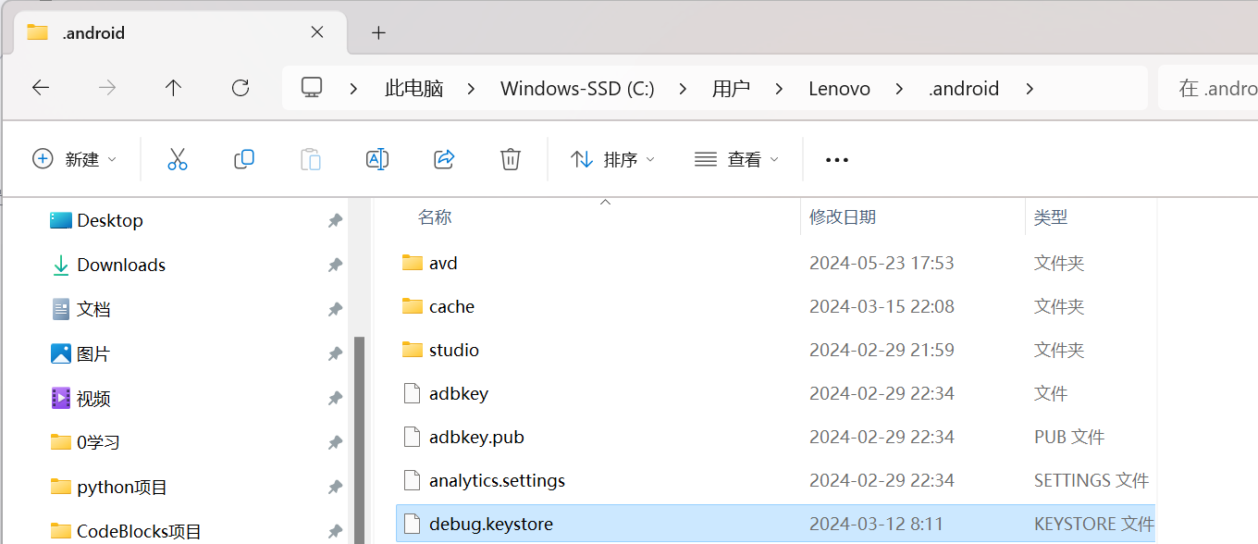Click the Copy icon in toolbar

pos(244,159)
